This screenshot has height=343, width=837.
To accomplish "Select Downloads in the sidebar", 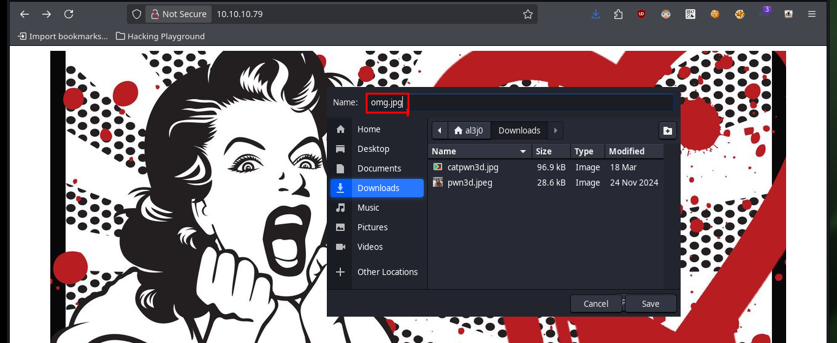I will (377, 188).
